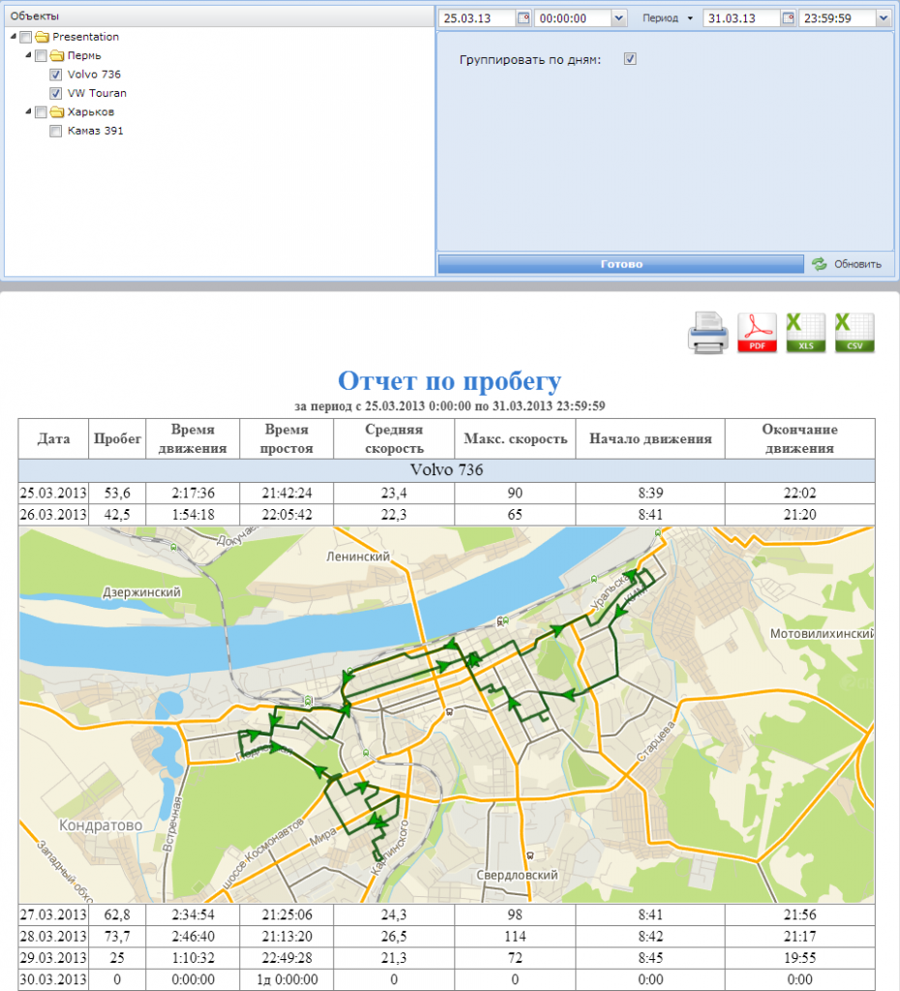
Task: Export the report as CSV
Action: [854, 333]
